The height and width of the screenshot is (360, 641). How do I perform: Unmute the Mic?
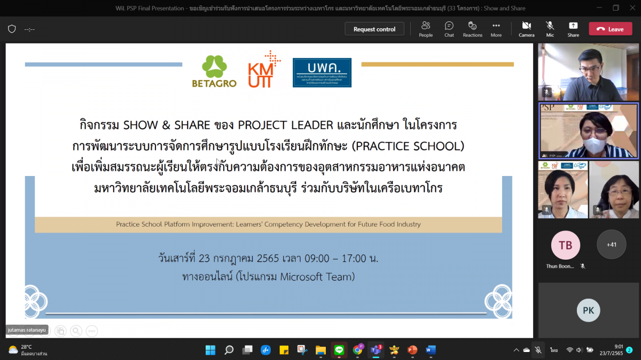coord(550,29)
